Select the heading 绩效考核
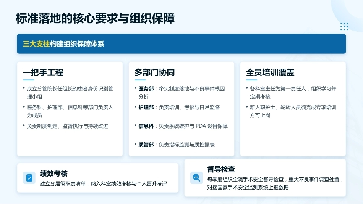Image resolution: width=363 pixels, height=204 pixels. [x=54, y=173]
